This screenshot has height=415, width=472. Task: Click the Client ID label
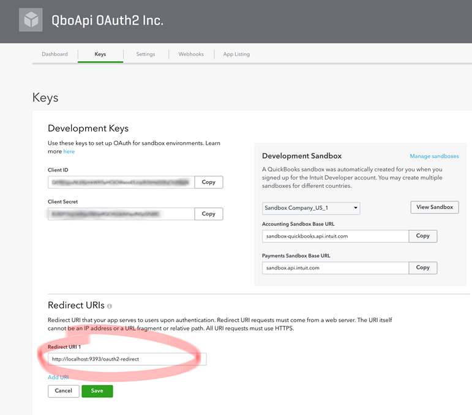(x=58, y=170)
